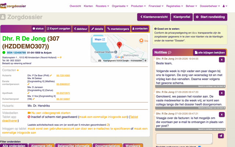The width and height of the screenshot is (235, 147).
Task: Expand the Producten menu
Action: 138,6
